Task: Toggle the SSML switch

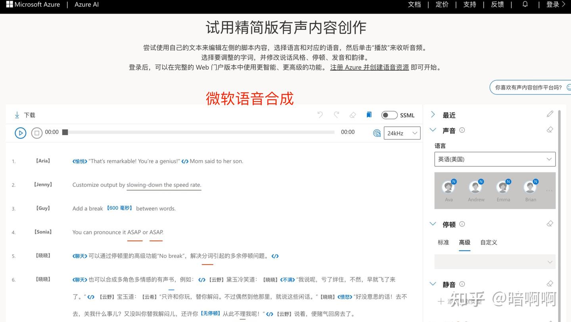Action: (x=389, y=115)
